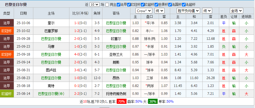Open the 朗斯 team link
The image size is (255, 108).
116,62
